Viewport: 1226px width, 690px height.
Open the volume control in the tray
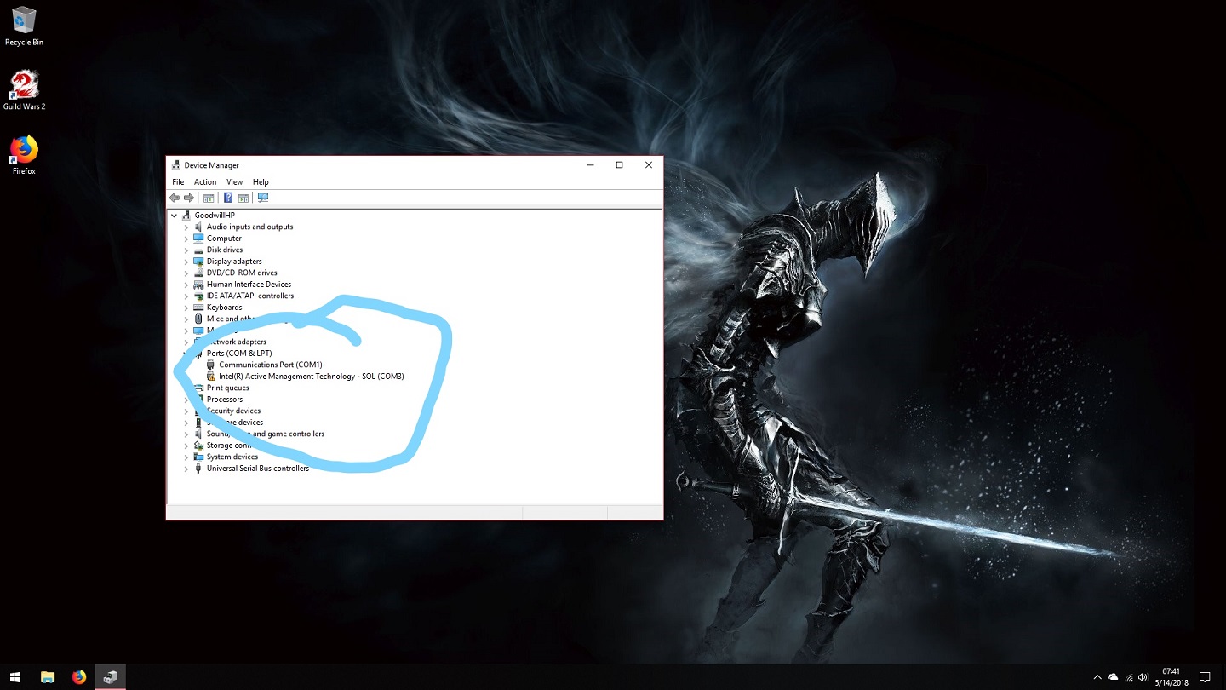coord(1143,677)
